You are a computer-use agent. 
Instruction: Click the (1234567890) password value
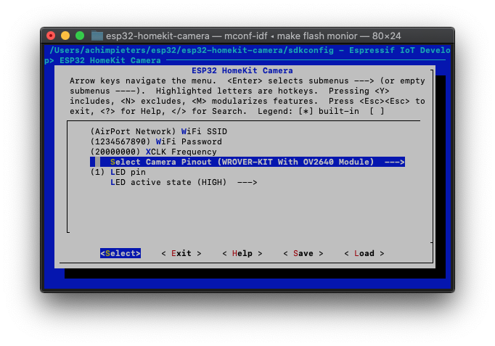pos(120,141)
